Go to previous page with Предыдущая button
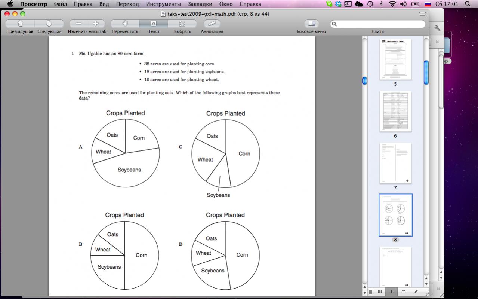 tap(20, 24)
